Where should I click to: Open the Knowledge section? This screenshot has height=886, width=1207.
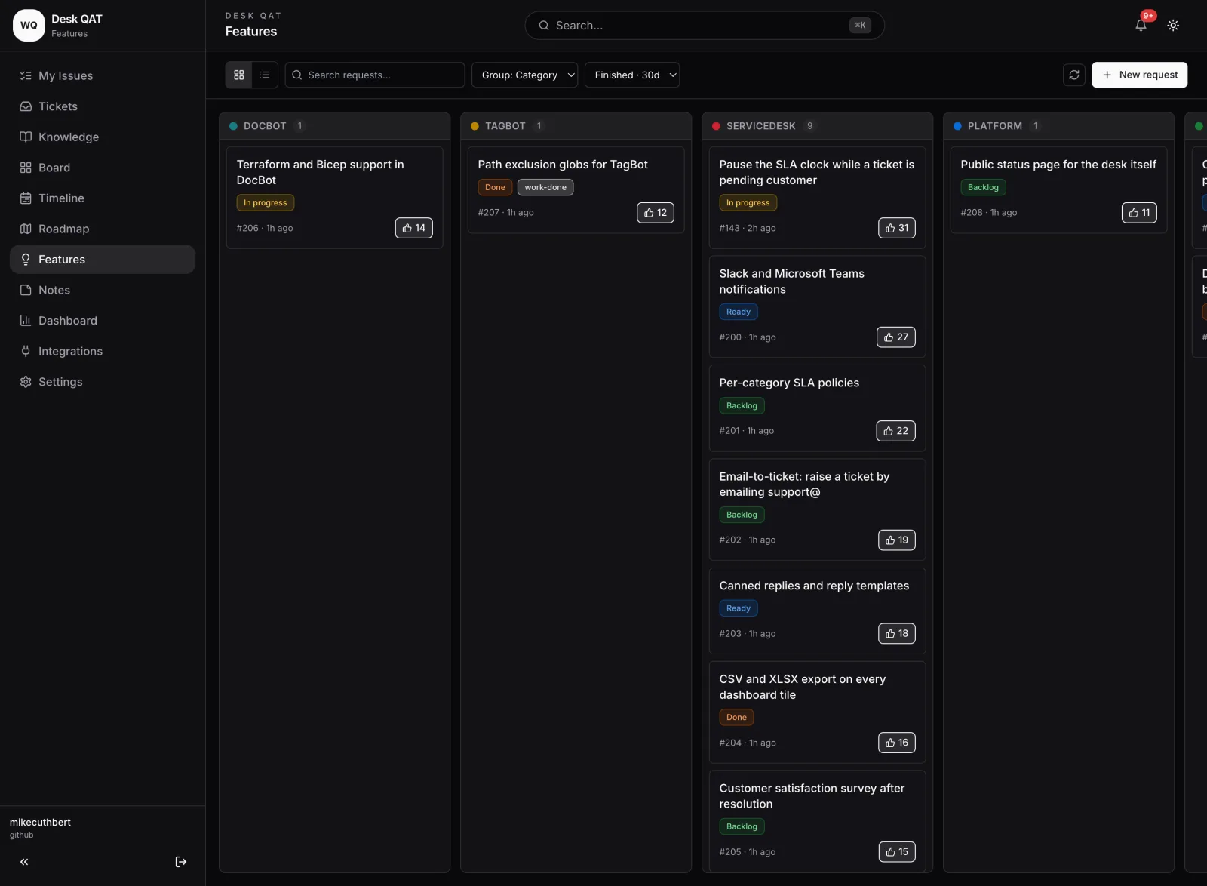pos(103,137)
